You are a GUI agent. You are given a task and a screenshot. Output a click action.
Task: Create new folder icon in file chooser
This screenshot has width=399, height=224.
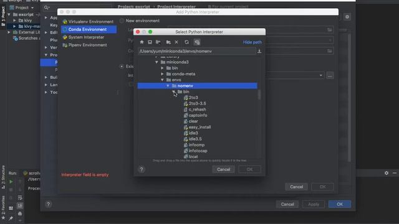(168, 42)
